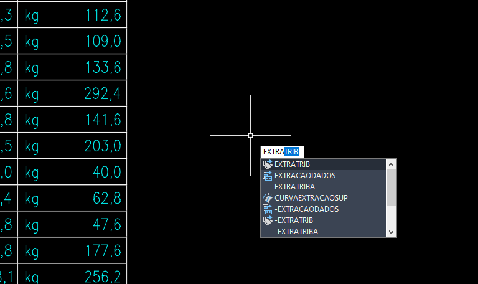Select the 62,8 value text

[106, 199]
